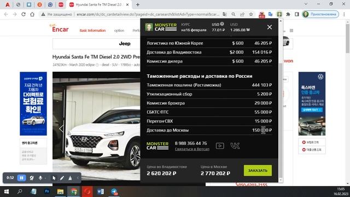
Task: Select the eraser clear tool in recorder
Action: coord(70,178)
